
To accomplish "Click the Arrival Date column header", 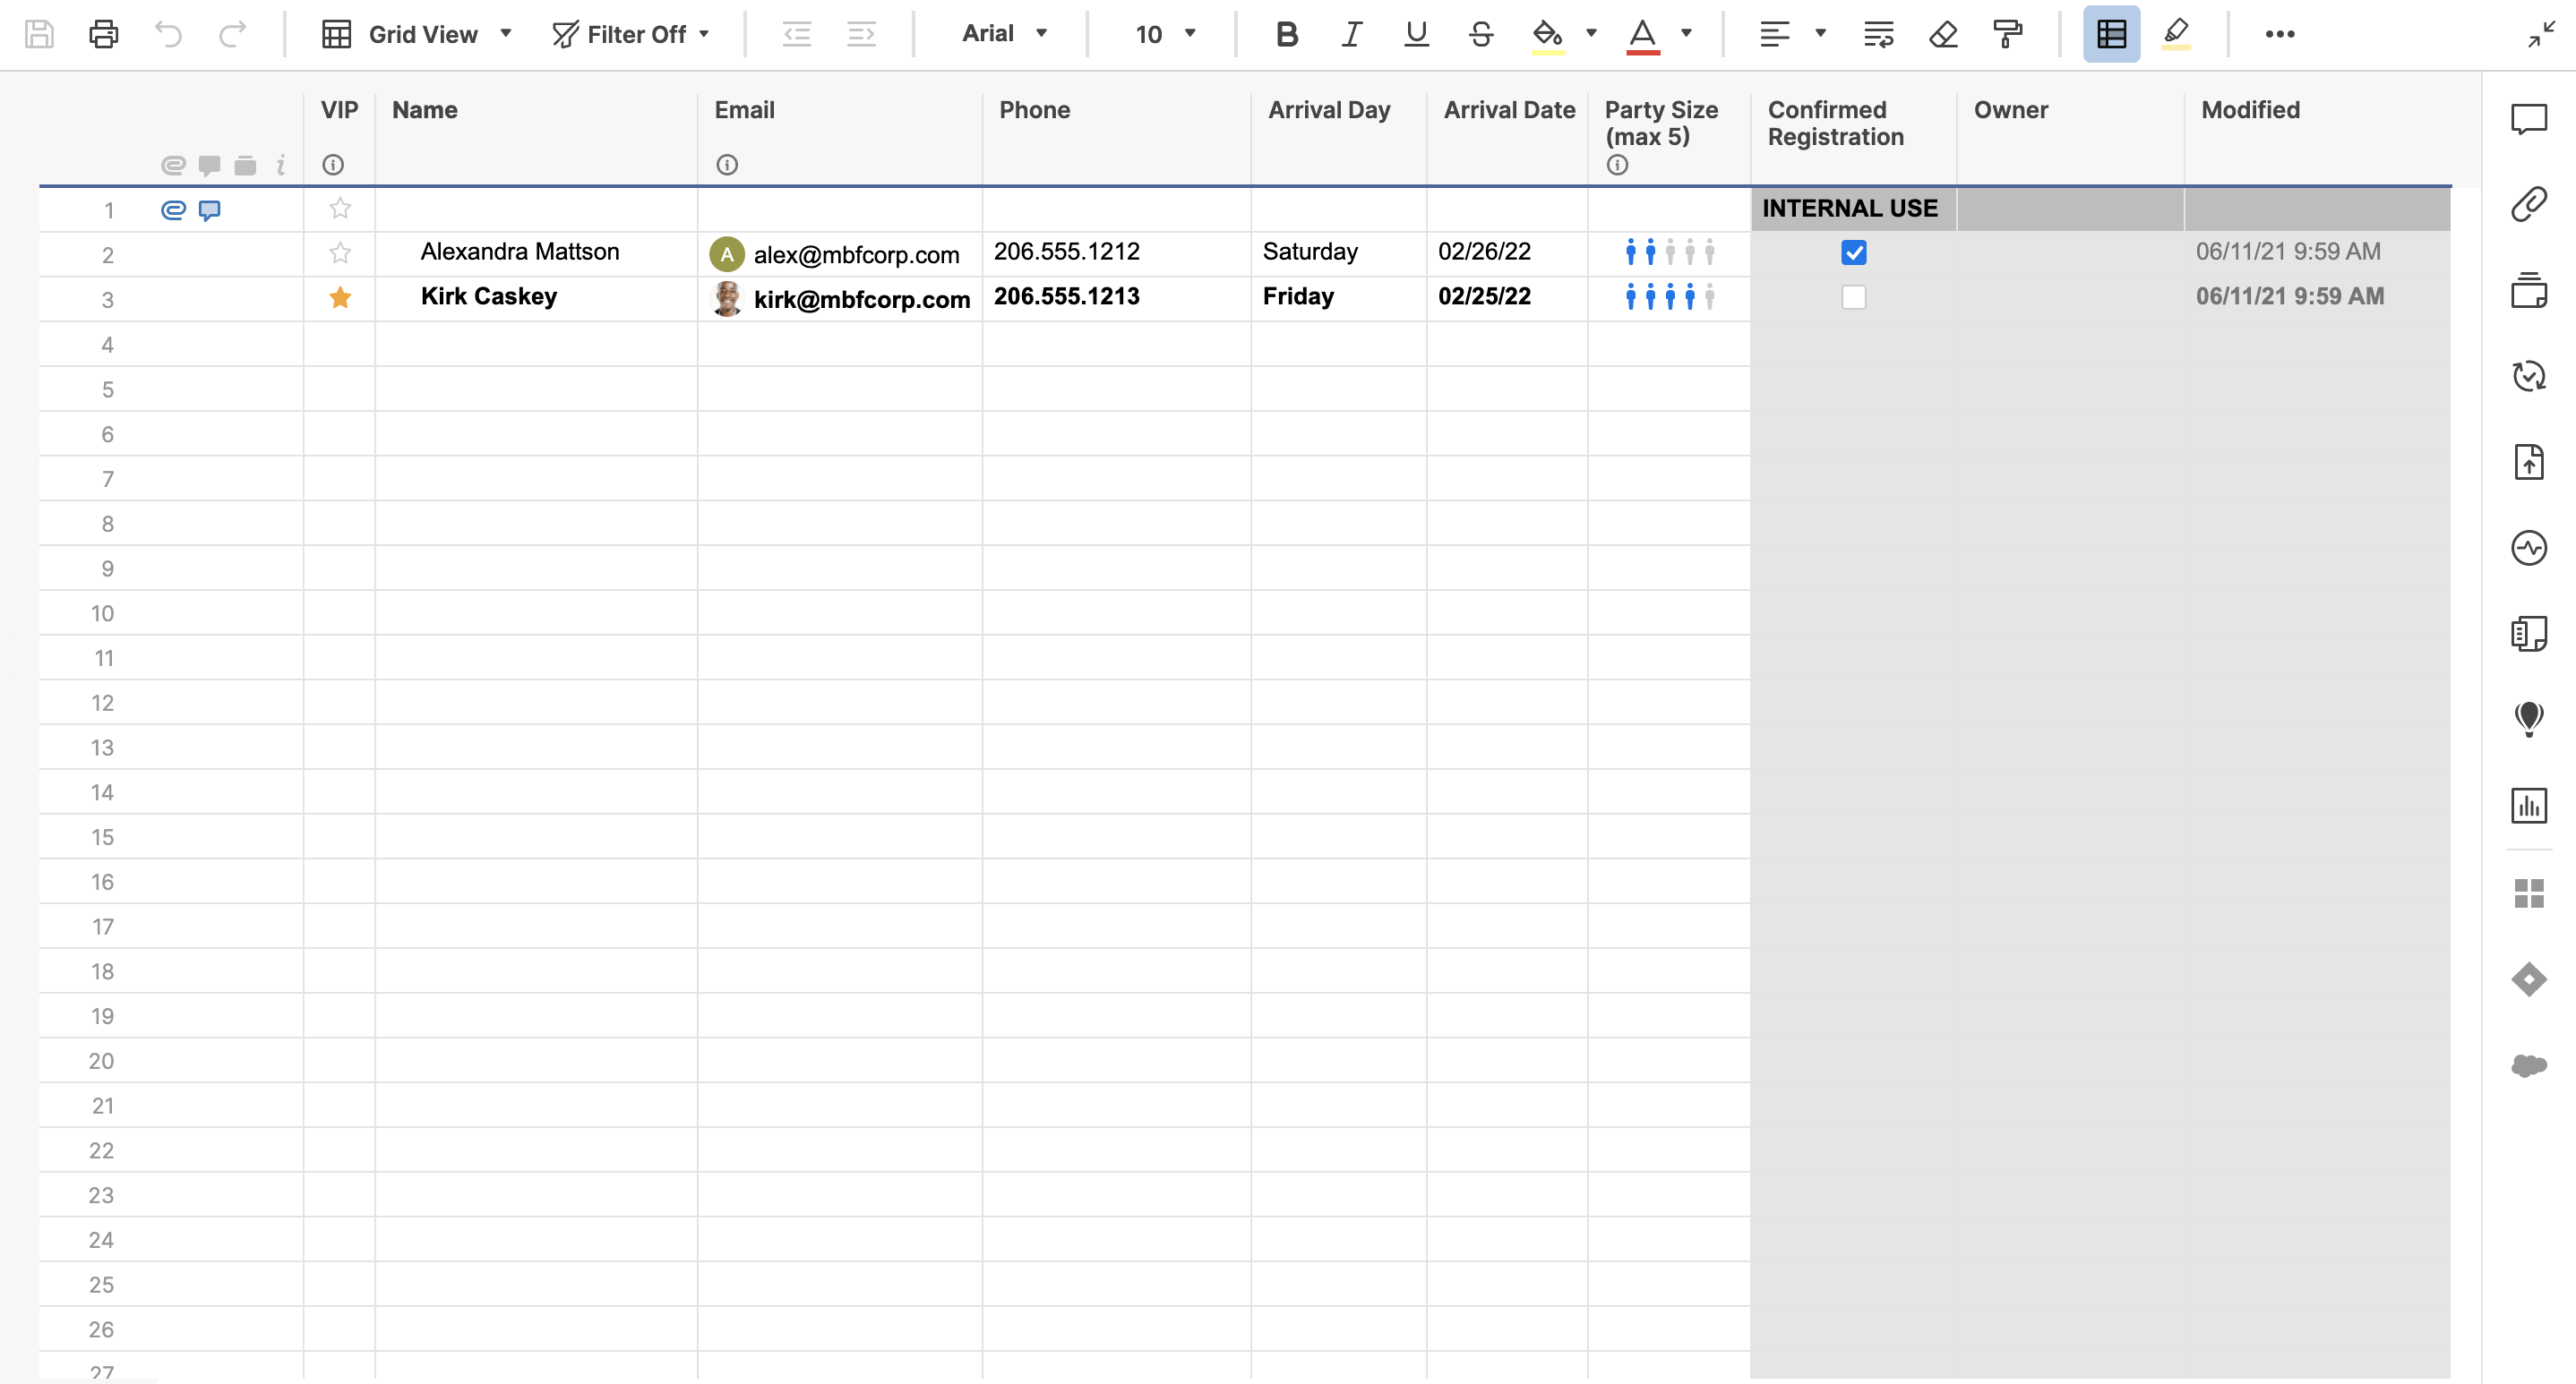I will click(1508, 110).
